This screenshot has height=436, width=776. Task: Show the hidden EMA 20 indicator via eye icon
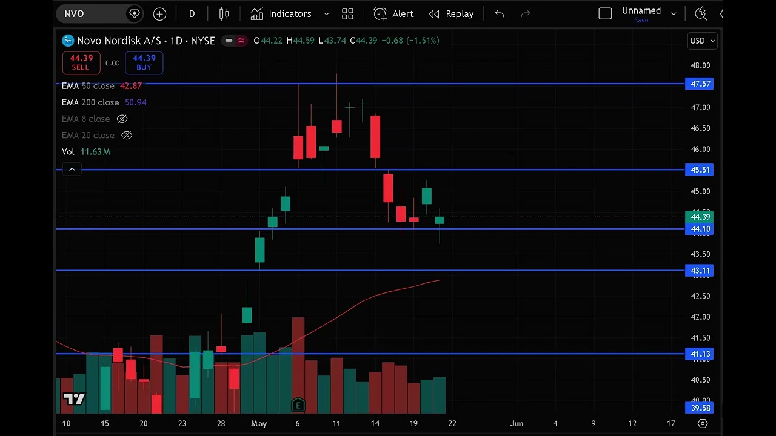click(x=127, y=135)
